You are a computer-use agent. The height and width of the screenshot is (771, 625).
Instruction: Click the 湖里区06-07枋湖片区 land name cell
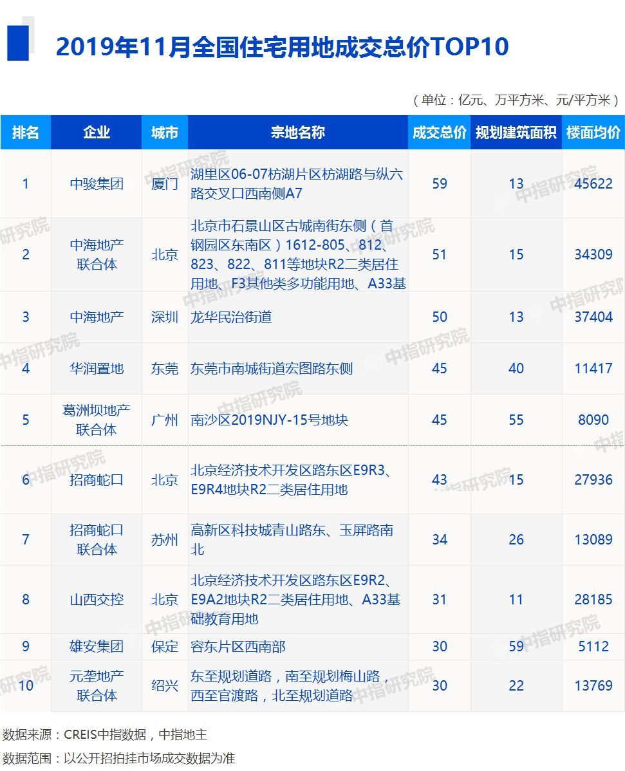tap(297, 184)
